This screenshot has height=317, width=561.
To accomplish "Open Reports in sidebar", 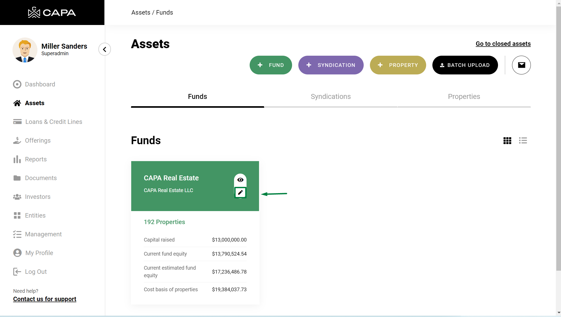I will (x=36, y=159).
